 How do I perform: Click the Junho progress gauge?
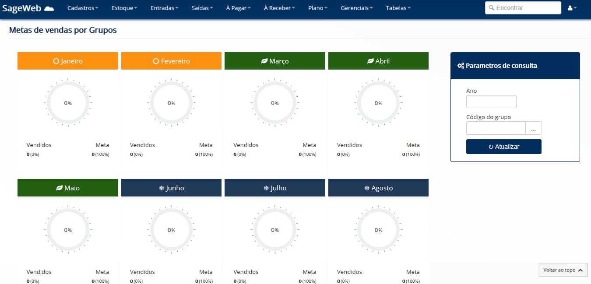tap(171, 230)
